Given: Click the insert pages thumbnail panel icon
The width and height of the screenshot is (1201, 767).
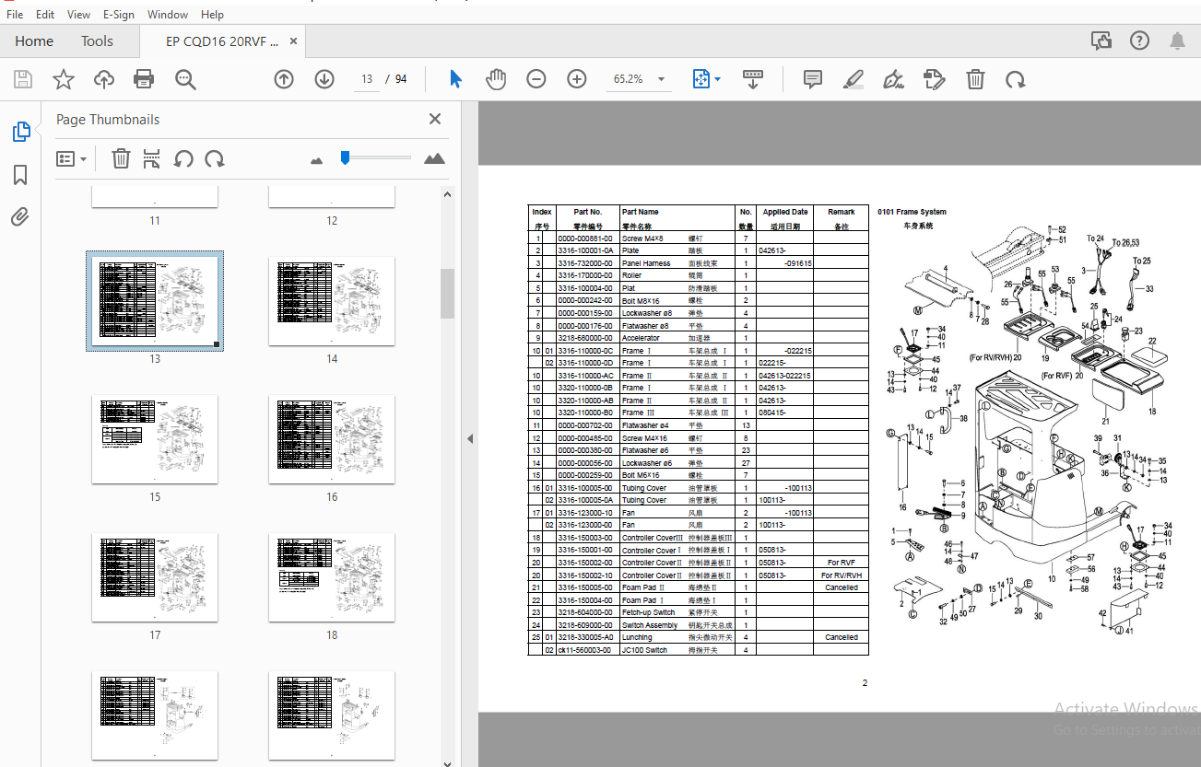Looking at the screenshot, I should tap(152, 158).
